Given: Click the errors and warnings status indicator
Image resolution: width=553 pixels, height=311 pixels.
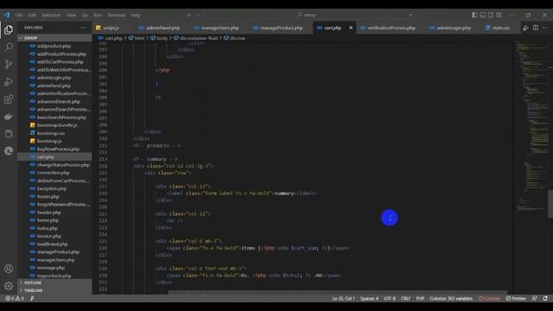Looking at the screenshot, I should [15, 298].
